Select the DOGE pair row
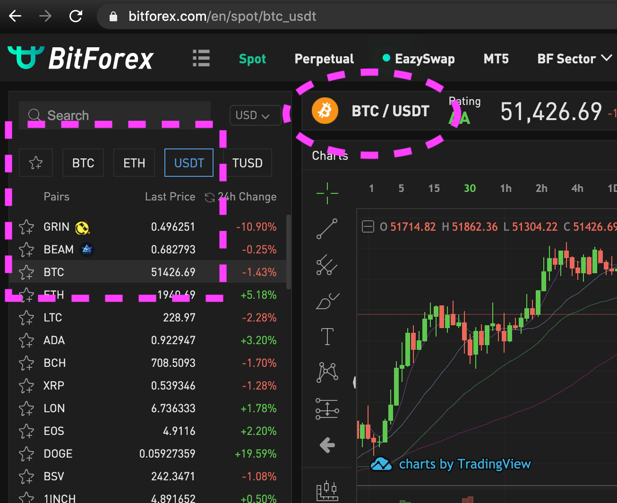The width and height of the screenshot is (617, 503). click(148, 454)
